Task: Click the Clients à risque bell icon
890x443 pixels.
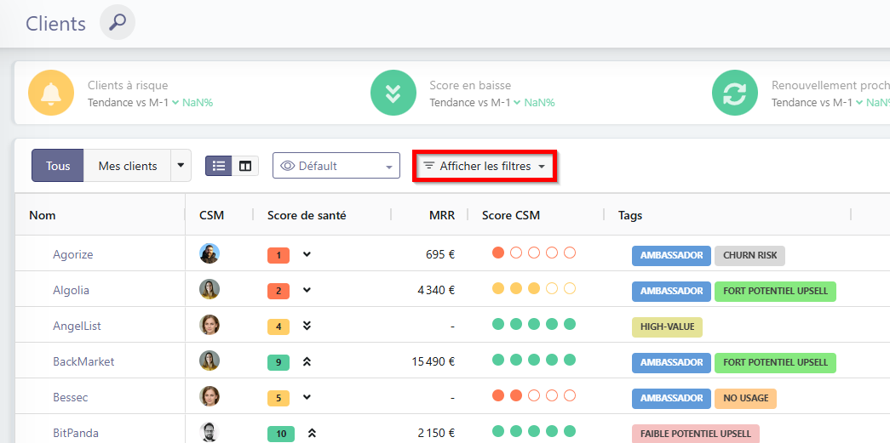Action: pyautogui.click(x=51, y=93)
